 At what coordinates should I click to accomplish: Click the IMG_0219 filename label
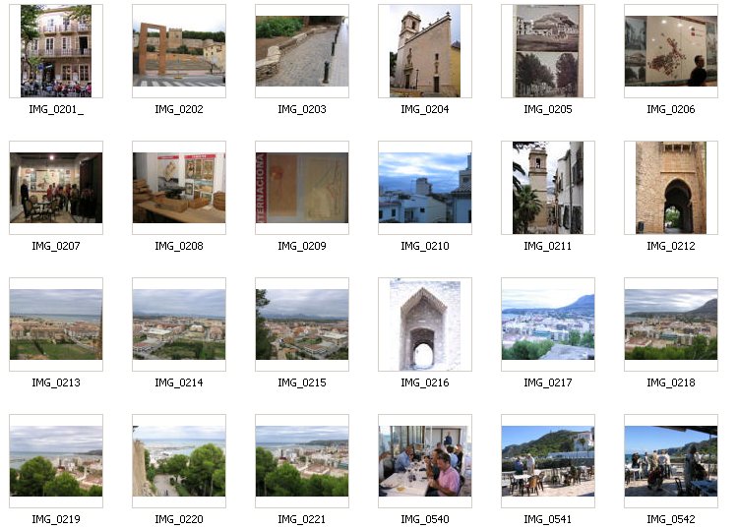(x=56, y=519)
